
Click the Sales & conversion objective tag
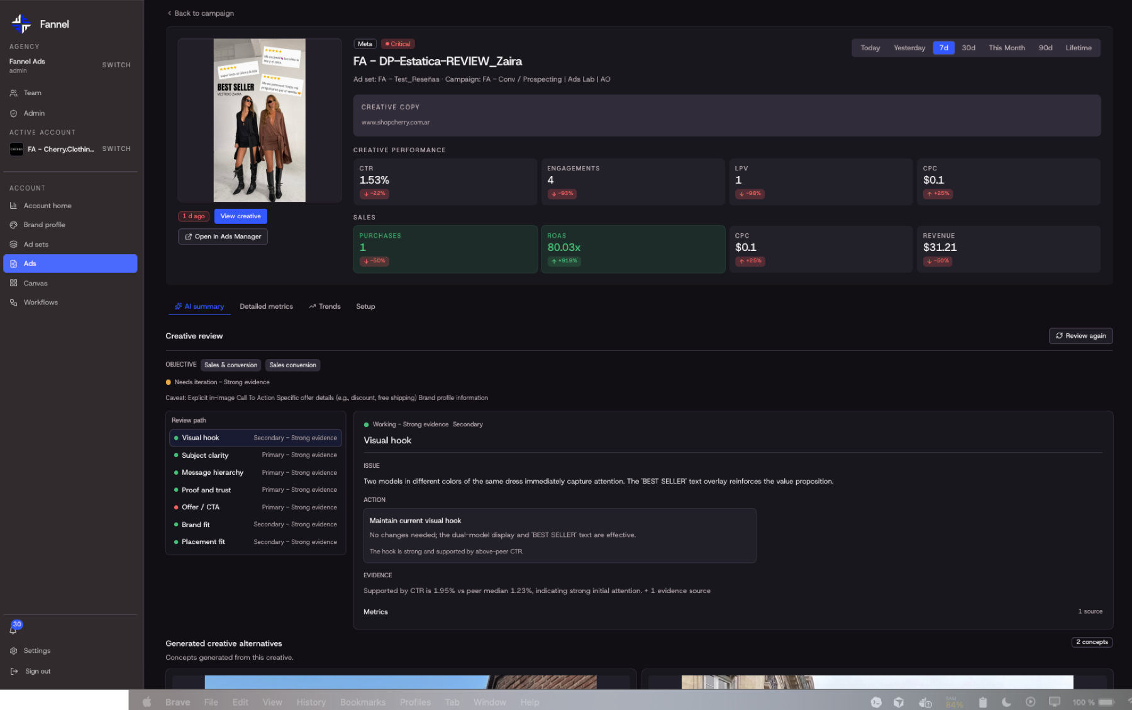point(231,365)
